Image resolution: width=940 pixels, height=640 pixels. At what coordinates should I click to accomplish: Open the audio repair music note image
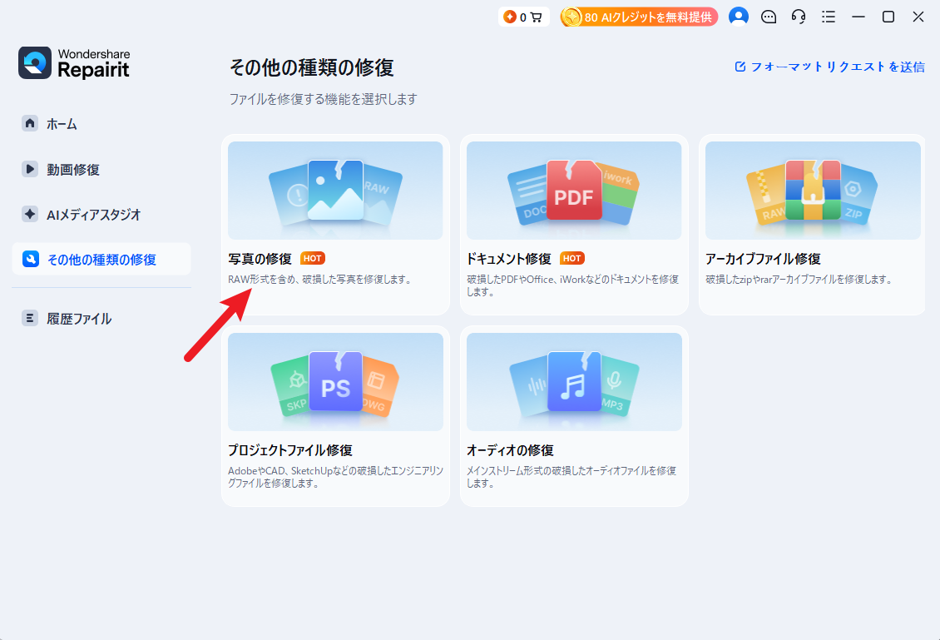[x=574, y=381]
